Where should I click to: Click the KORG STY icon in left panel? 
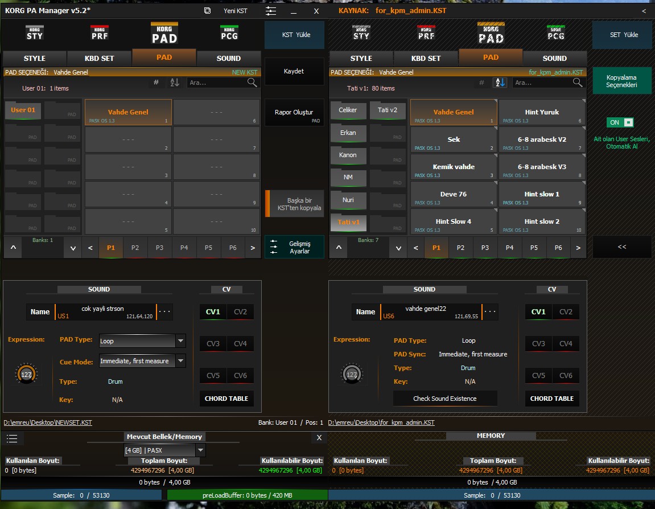[x=35, y=34]
